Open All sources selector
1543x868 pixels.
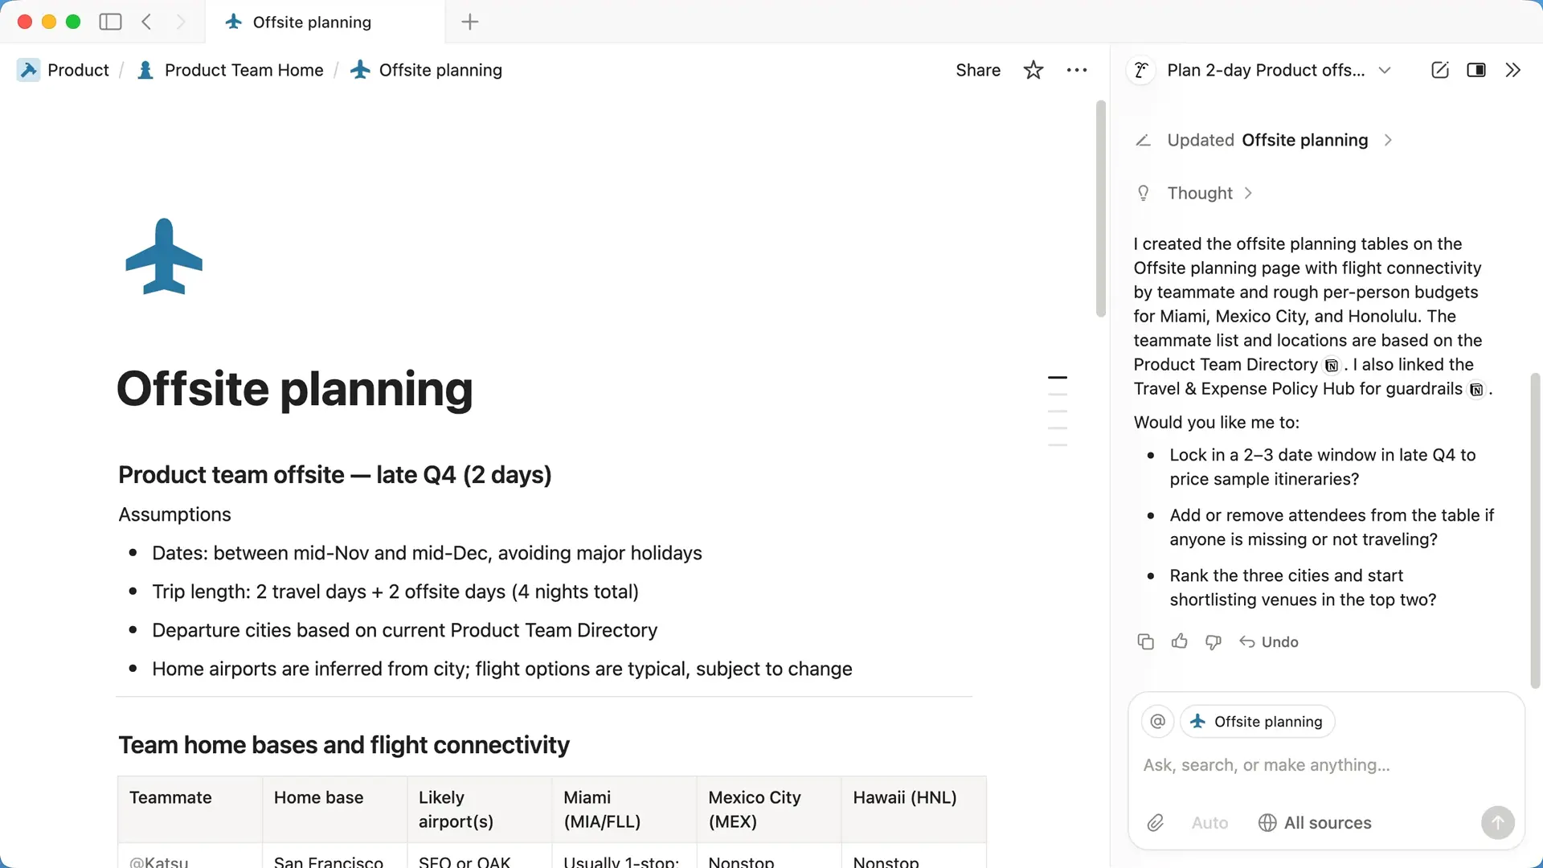pos(1315,822)
